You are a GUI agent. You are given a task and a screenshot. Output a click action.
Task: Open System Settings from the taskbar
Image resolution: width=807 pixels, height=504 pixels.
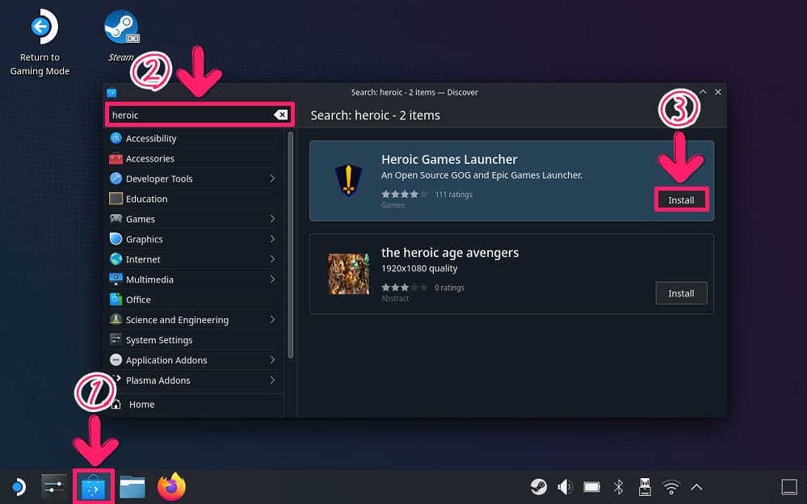(54, 486)
